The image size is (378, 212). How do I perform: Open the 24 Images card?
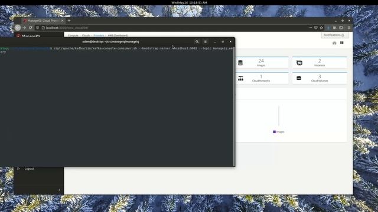tap(262, 62)
